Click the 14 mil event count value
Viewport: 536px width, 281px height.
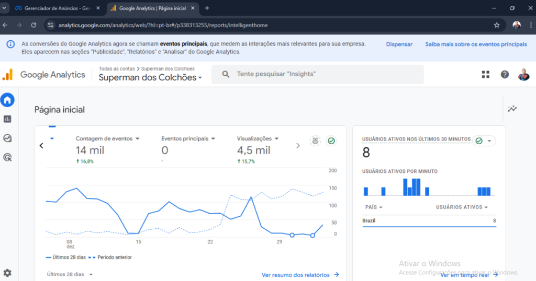point(90,150)
